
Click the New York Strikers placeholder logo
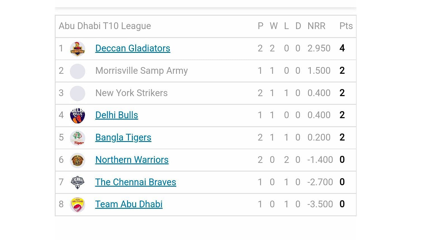[x=77, y=93]
